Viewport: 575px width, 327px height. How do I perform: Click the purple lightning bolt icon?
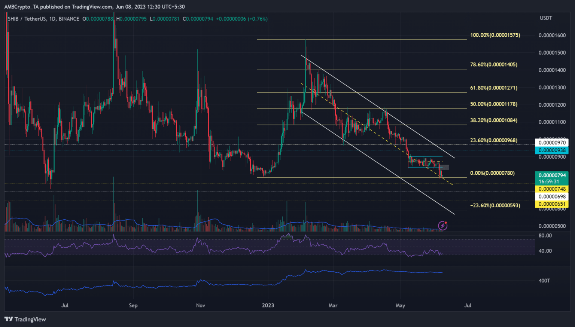click(443, 226)
